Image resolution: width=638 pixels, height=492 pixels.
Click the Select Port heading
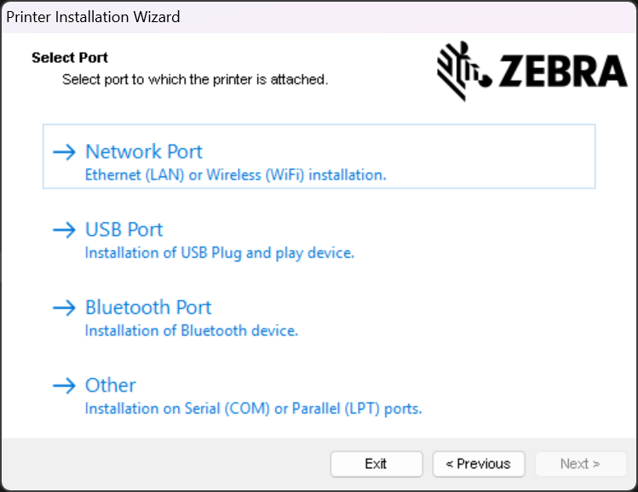[x=70, y=58]
